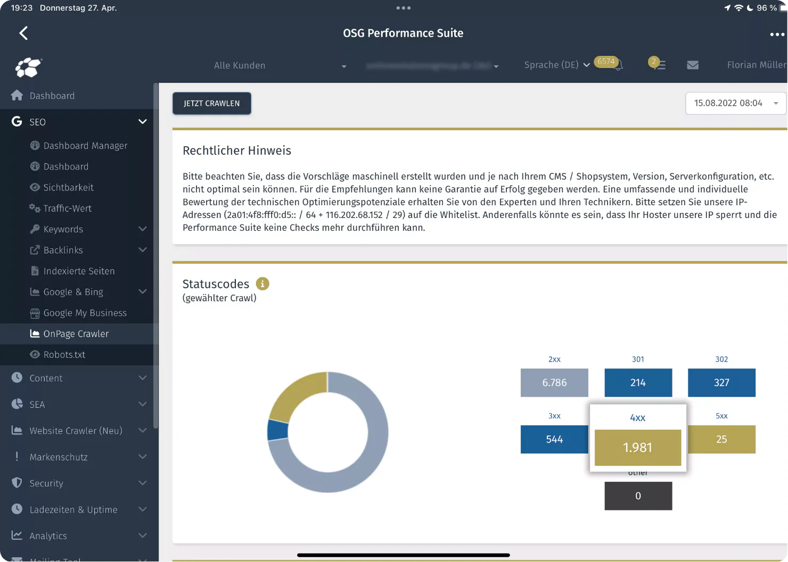Expand the Ladezeiten & Uptime chevron
The height and width of the screenshot is (562, 788).
click(x=143, y=509)
